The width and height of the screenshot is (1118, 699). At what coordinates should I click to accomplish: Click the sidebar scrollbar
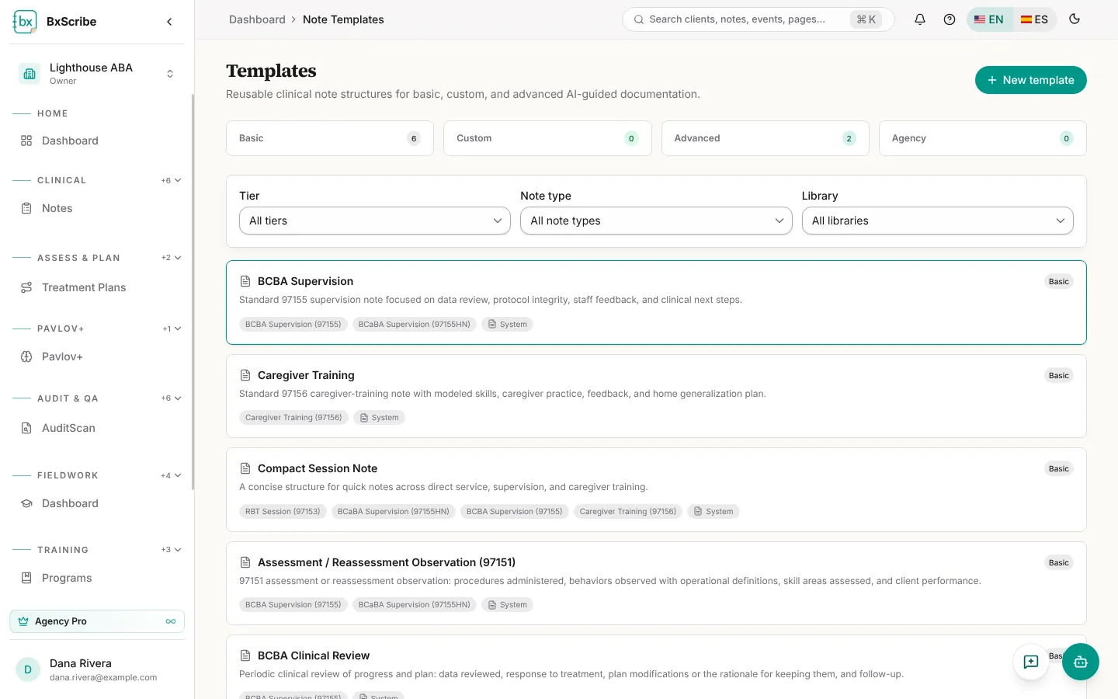click(x=193, y=292)
